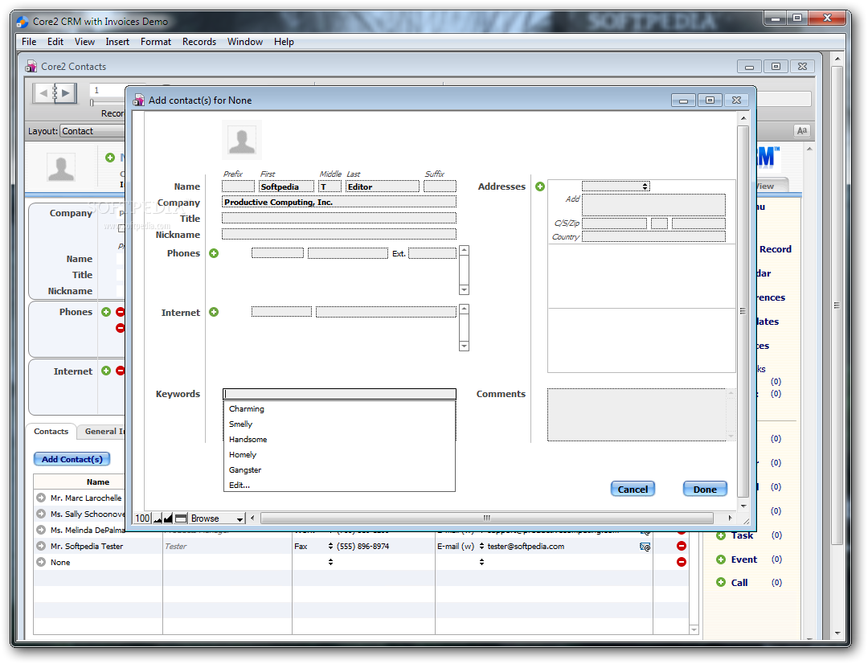Click the dialog horizontal scrollbar
Image resolution: width=868 pixels, height=664 pixels.
coord(486,518)
